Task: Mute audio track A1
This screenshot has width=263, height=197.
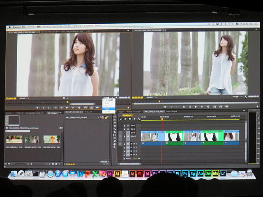Action: [134, 144]
